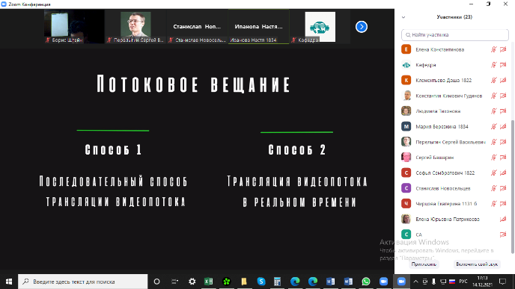This screenshot has width=515, height=289.
Task: Click the camera-off icon for Елена Юрьевна Патрикеева
Action: pyautogui.click(x=503, y=219)
